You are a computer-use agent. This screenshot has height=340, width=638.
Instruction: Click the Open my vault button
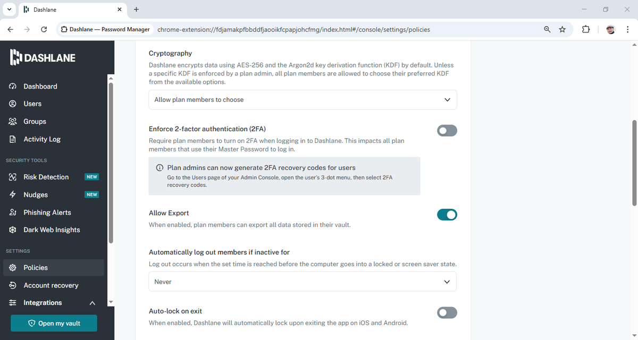tap(53, 323)
